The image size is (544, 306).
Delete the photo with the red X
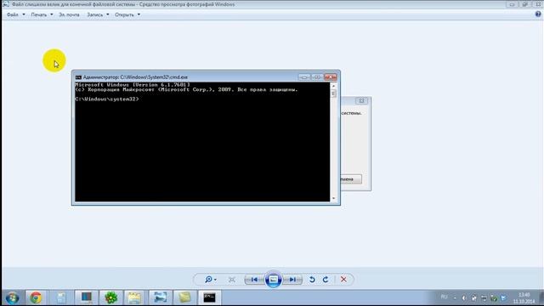(343, 280)
